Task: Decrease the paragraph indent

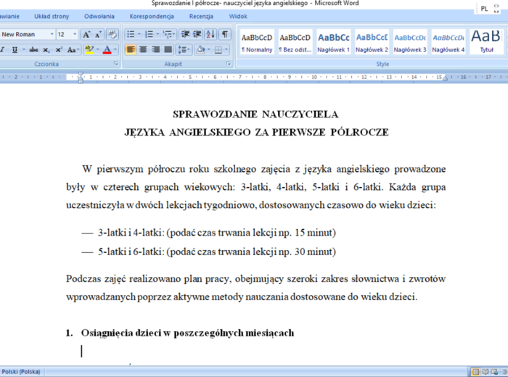Action: click(185, 34)
